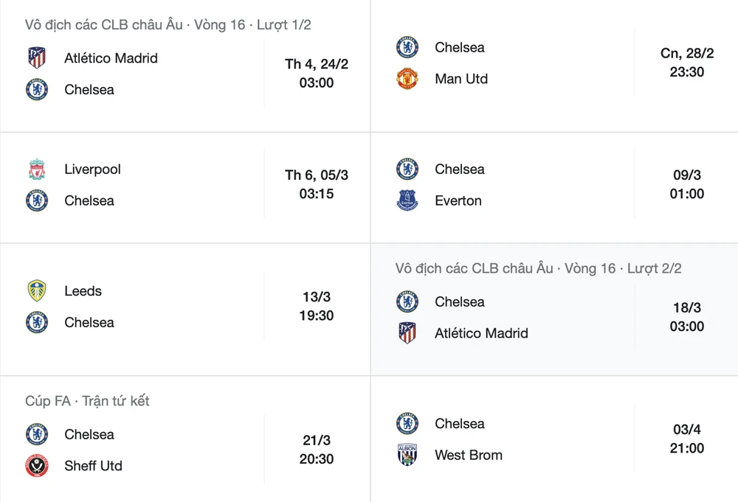Click the West Brom club crest
738x502 pixels.
pos(407,455)
